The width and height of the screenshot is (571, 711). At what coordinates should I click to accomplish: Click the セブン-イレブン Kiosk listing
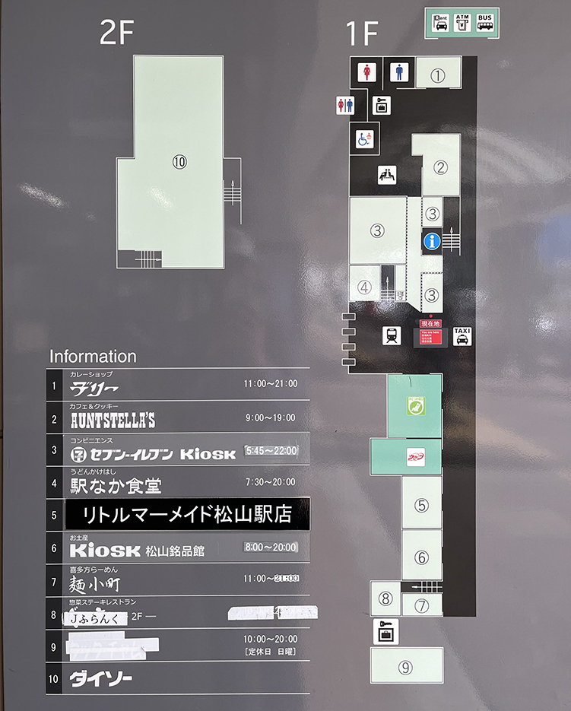pyautogui.click(x=178, y=450)
